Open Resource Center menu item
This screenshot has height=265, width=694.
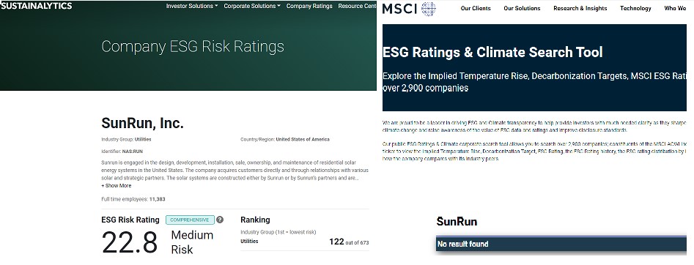coord(357,6)
